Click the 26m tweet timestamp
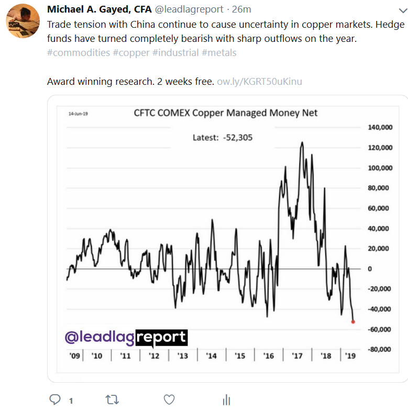This screenshot has height=411, width=408. coord(241,9)
